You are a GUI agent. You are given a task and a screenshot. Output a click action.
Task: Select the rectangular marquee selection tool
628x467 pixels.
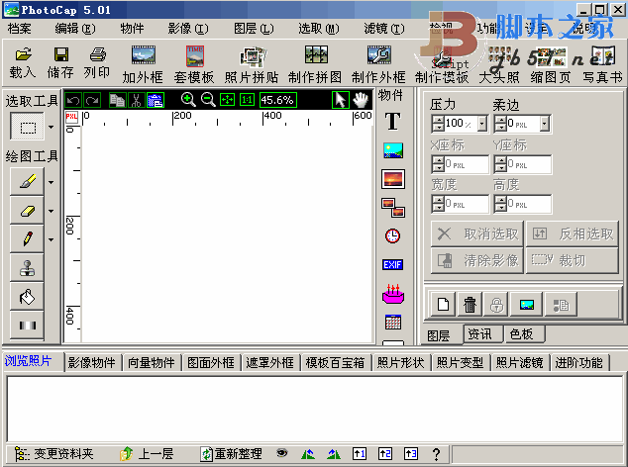pyautogui.click(x=27, y=127)
